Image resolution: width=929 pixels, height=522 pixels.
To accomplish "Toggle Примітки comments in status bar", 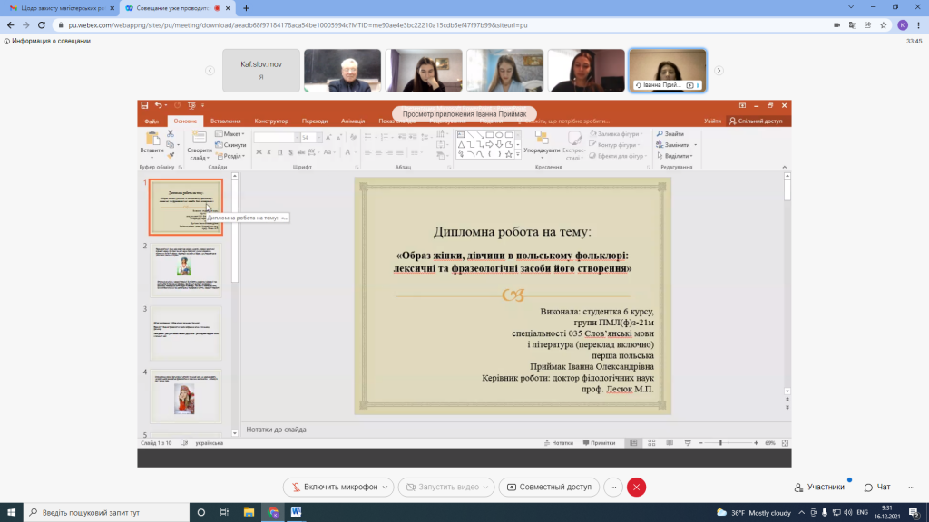I will point(597,443).
